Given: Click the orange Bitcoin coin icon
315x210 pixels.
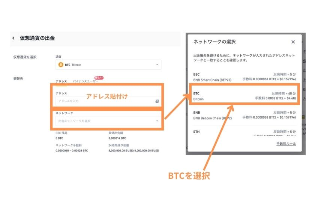Looking at the screenshot, I should coord(61,65).
